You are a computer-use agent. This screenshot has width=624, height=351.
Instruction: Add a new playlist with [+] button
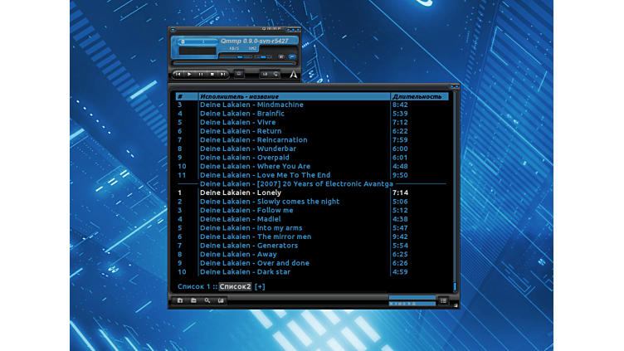click(x=260, y=286)
